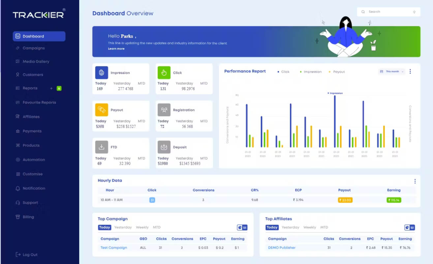The width and height of the screenshot is (433, 264).
Task: Switch Top Campaign to Yesterday tab
Action: [x=123, y=227]
